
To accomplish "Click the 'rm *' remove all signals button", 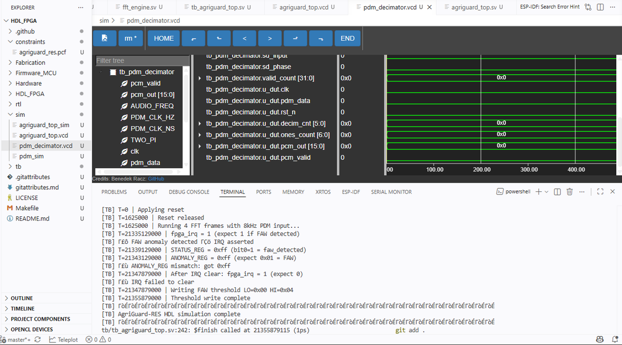I will point(131,38).
